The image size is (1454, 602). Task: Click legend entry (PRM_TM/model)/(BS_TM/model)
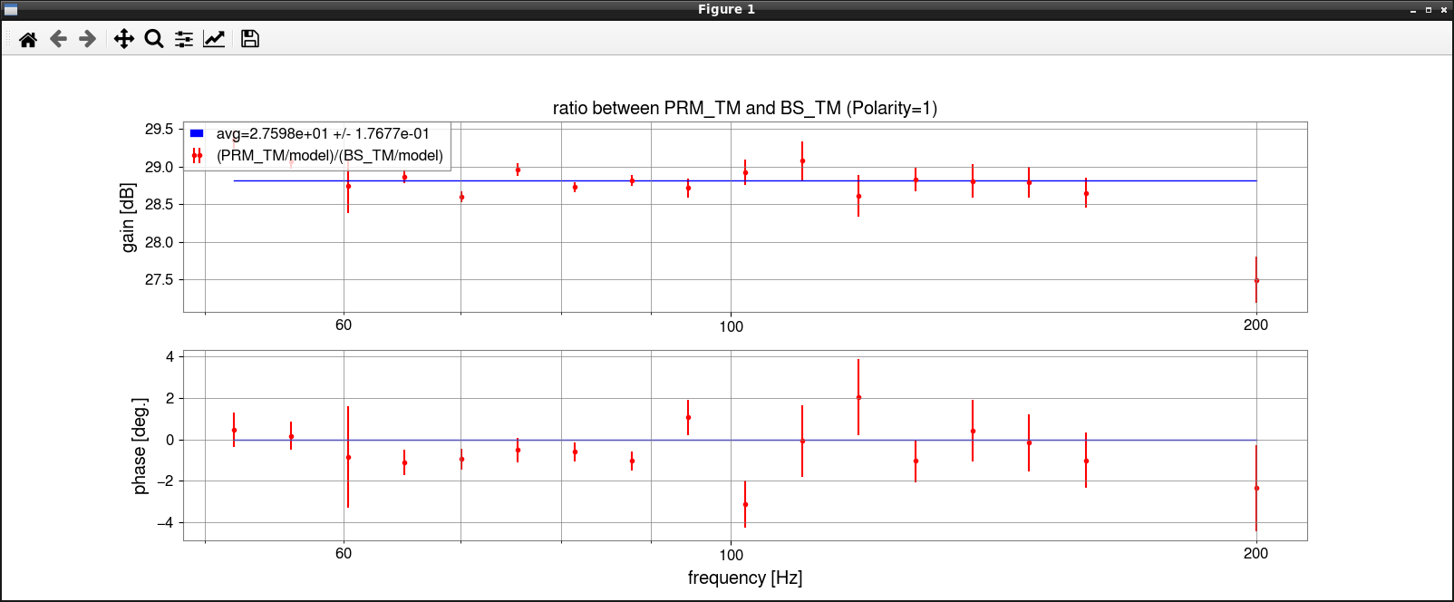coord(330,156)
